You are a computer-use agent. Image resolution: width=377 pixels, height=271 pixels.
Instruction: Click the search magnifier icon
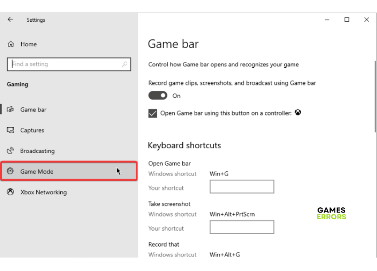pos(125,64)
